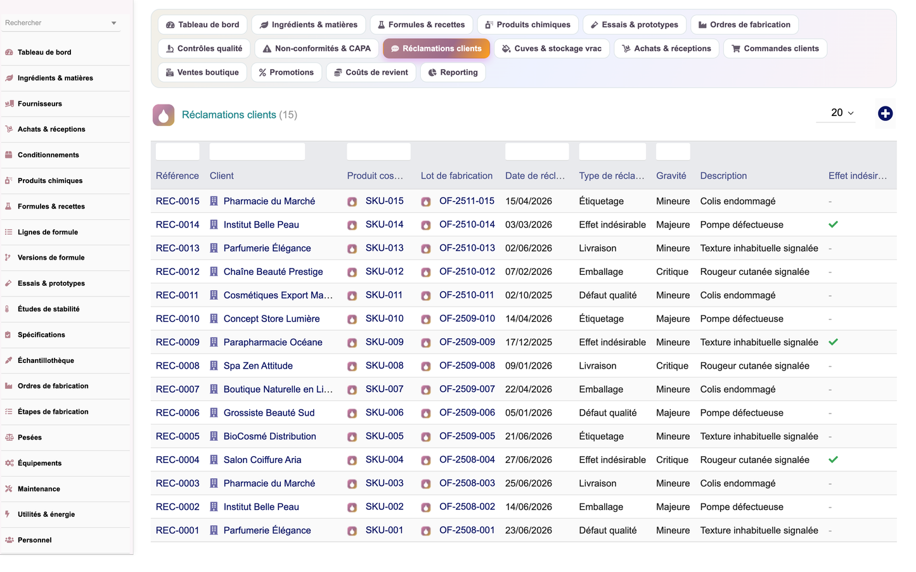Click the plus icon to add a réclamation
The width and height of the screenshot is (916, 572).
pos(885,113)
